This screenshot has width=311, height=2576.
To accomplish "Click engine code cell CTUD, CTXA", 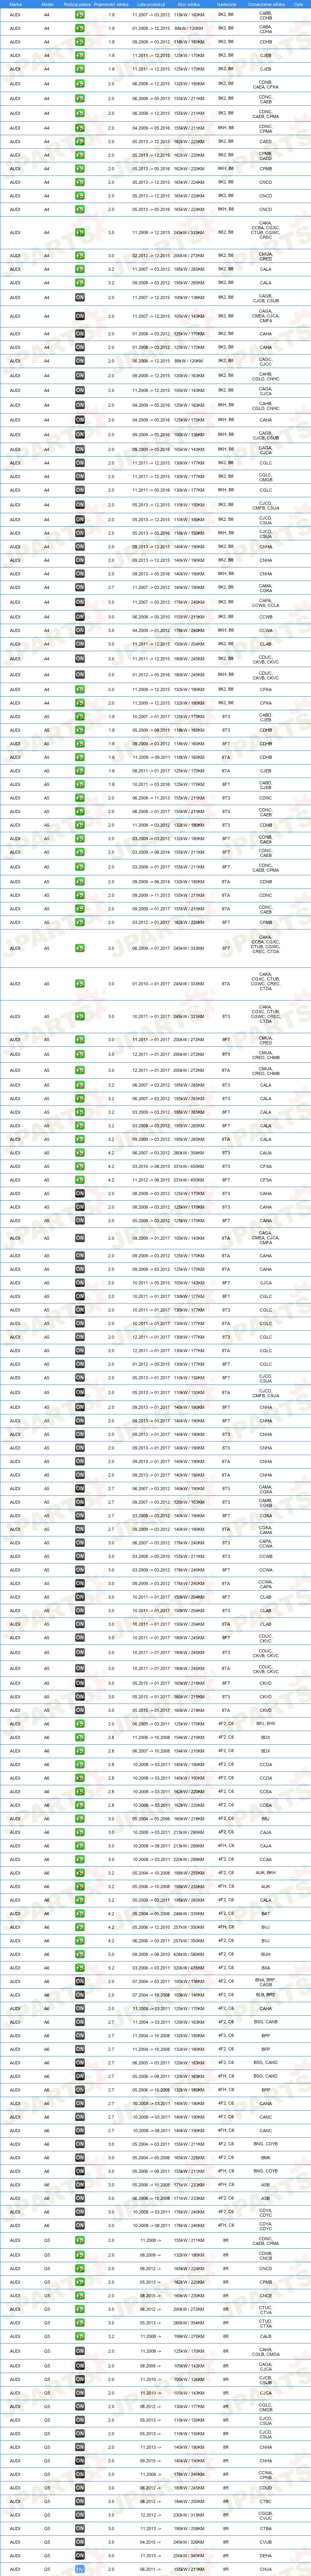I will (266, 2323).
